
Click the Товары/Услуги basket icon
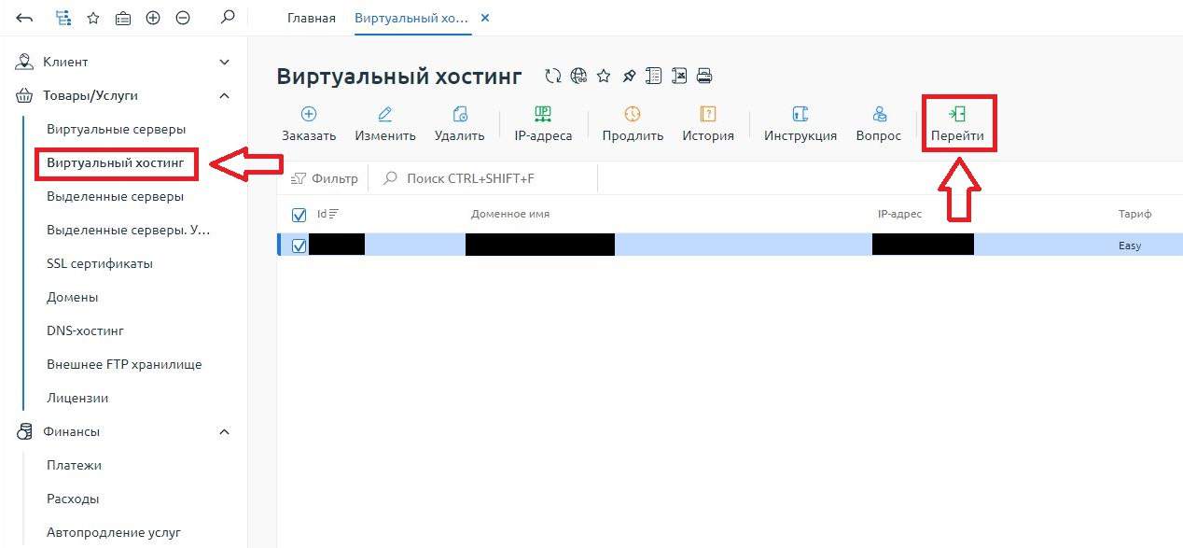(25, 95)
